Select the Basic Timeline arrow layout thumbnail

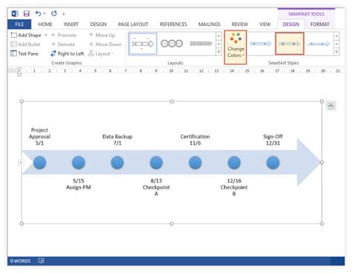(143, 44)
